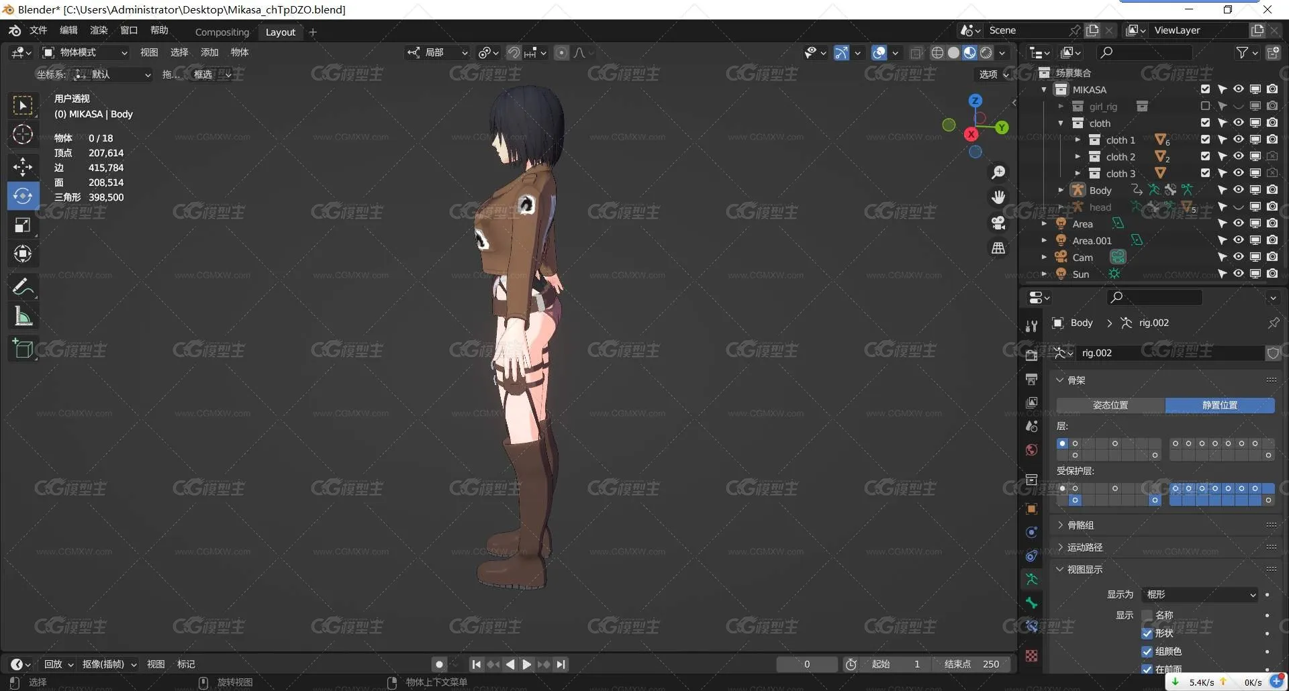Open the 局部 orientation dropdown
This screenshot has height=691, width=1289.
(x=437, y=52)
